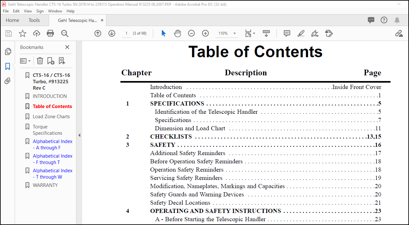Open the bookmarks options dropdown
This screenshot has width=409, height=225.
pyautogui.click(x=25, y=61)
